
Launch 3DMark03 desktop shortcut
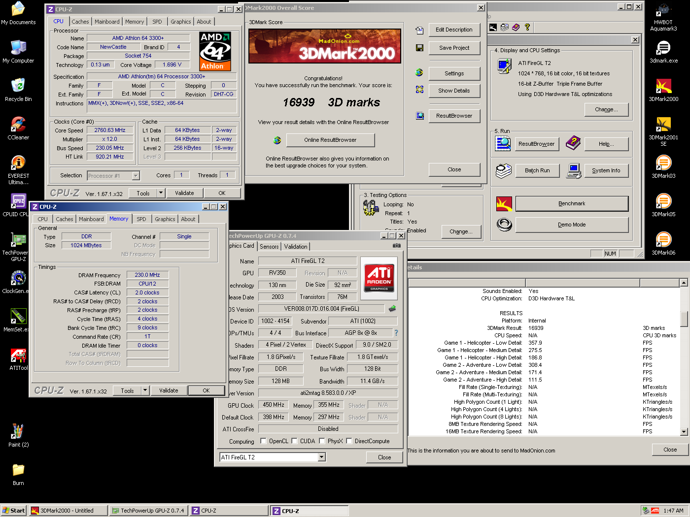click(x=663, y=167)
